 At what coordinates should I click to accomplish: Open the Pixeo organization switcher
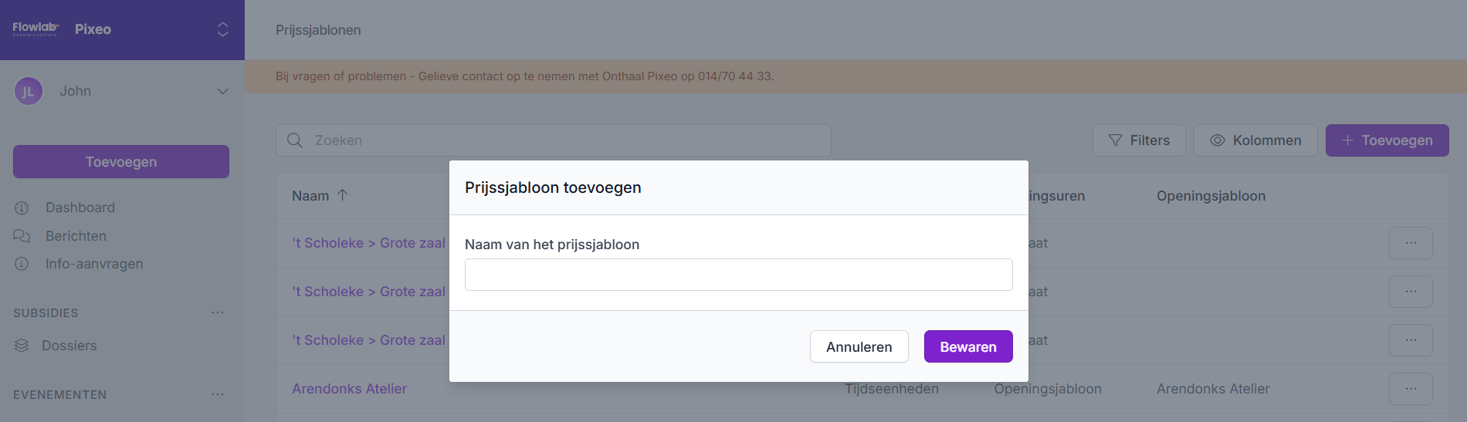(222, 29)
